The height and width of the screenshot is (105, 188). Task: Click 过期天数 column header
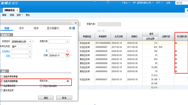tap(166, 36)
